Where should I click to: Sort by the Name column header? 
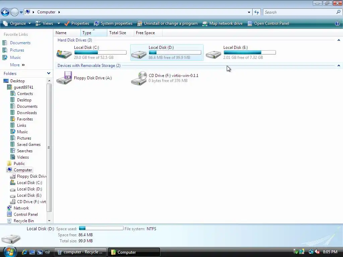67,33
